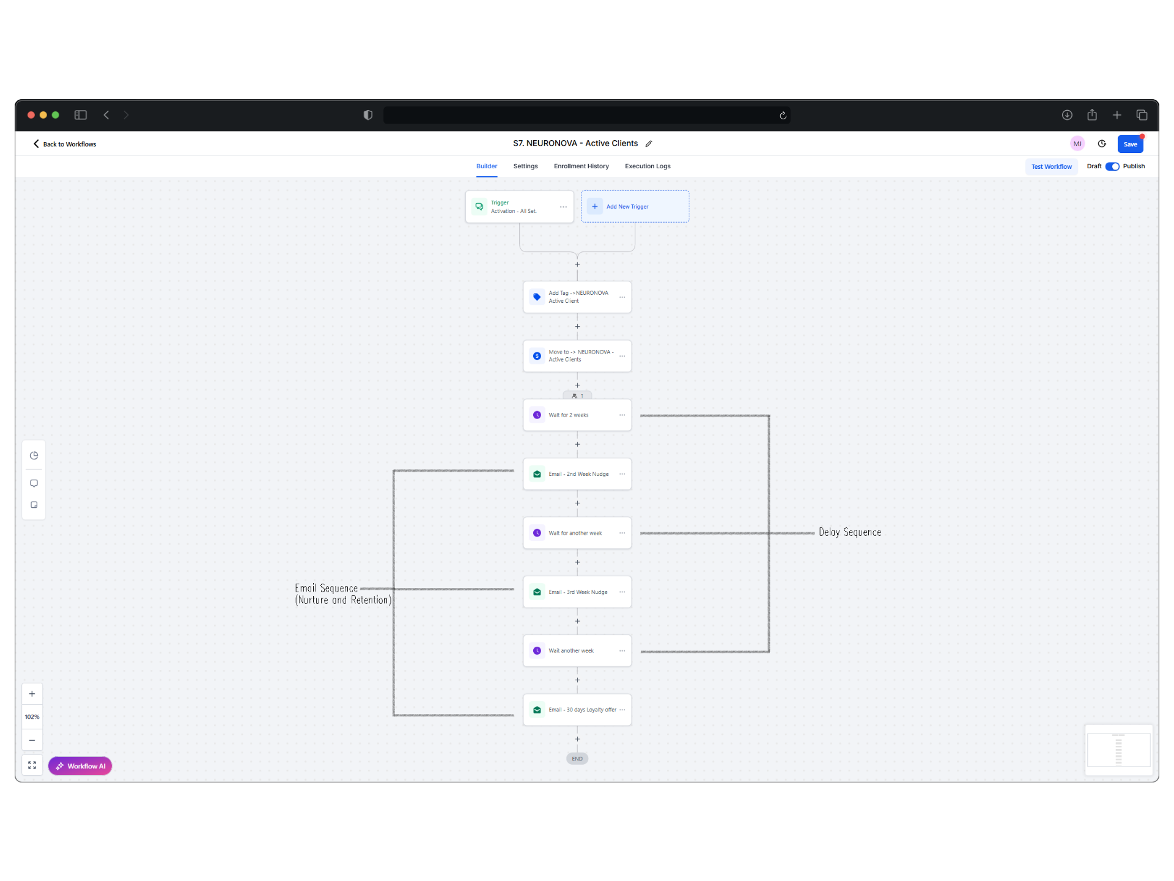Select Email 2nd Week Nudge envelope icon
Viewport: 1174px width, 881px height.
(x=537, y=474)
